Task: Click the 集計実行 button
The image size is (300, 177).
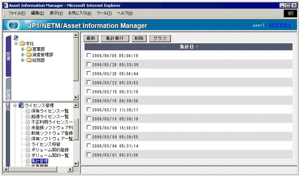Action: click(115, 39)
